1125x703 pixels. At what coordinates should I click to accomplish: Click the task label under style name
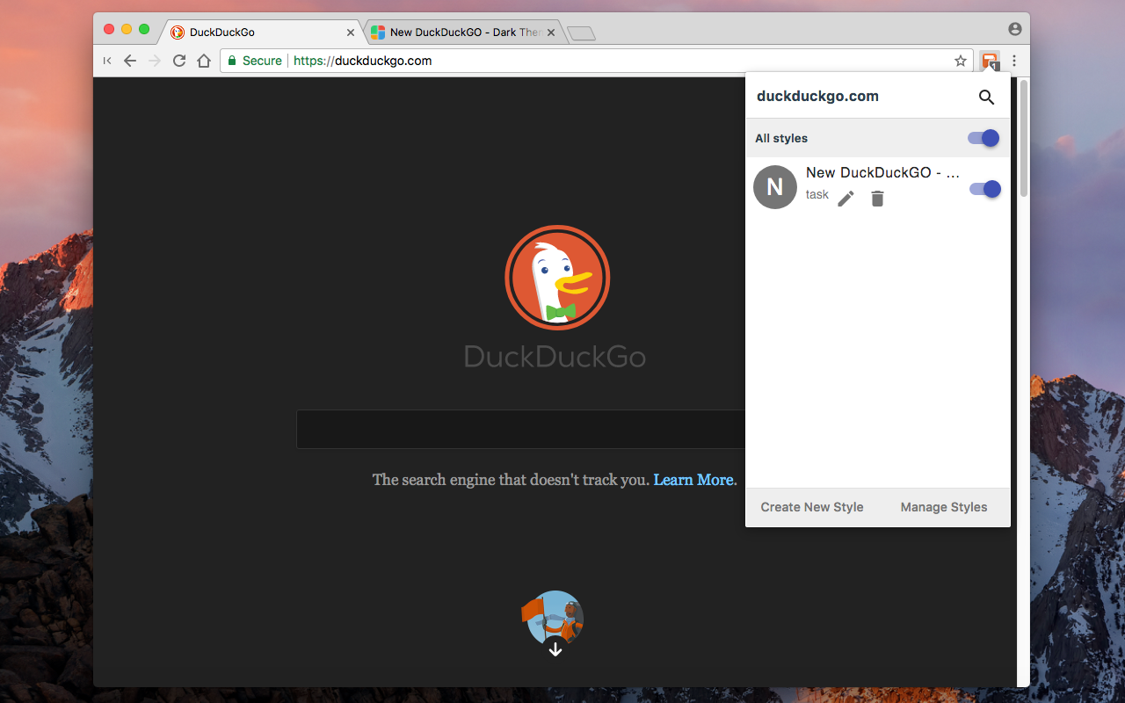[817, 195]
